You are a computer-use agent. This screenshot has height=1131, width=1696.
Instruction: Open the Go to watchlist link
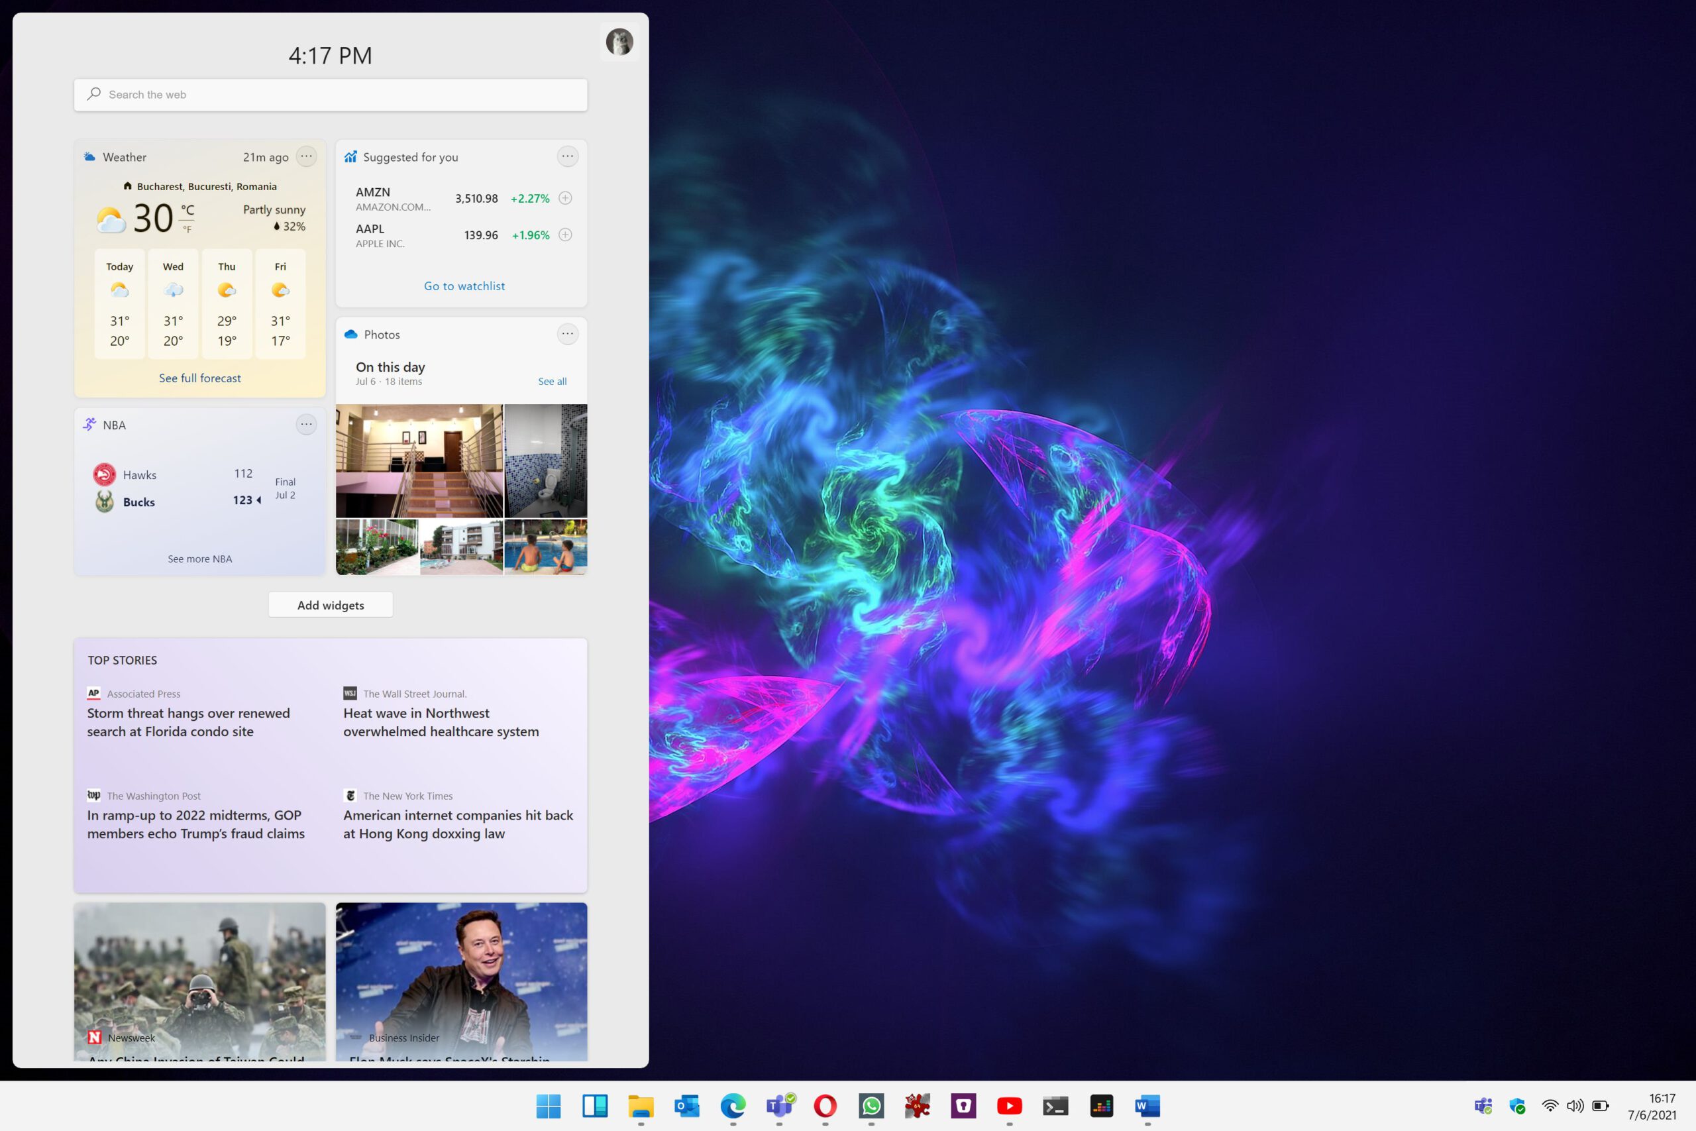pyautogui.click(x=464, y=286)
